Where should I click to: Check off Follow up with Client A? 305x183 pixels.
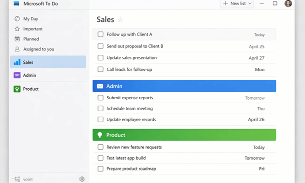click(x=100, y=34)
